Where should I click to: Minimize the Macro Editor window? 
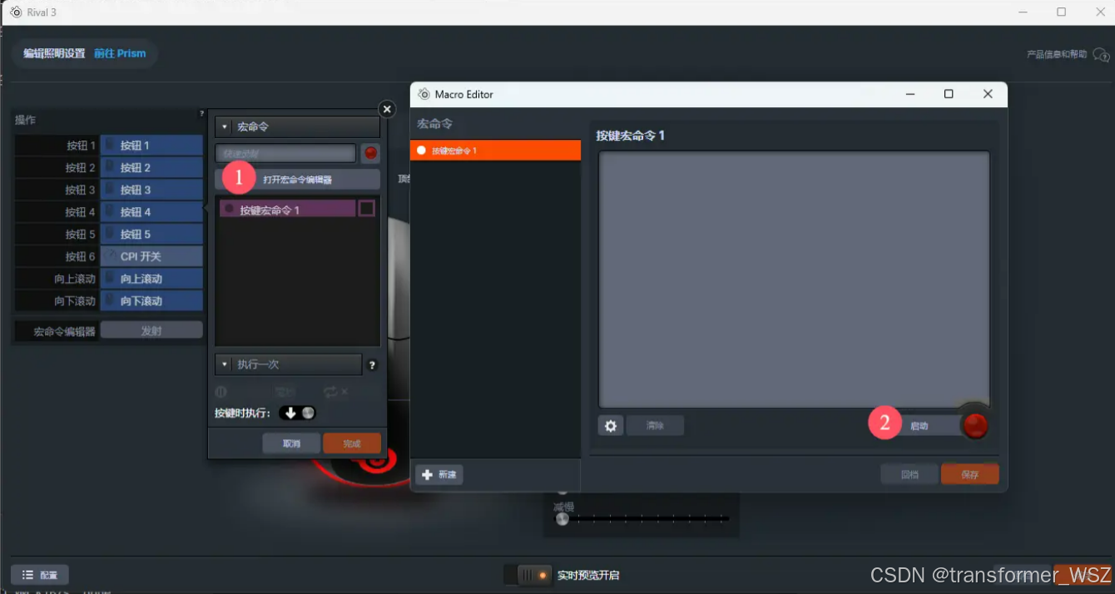tap(910, 94)
